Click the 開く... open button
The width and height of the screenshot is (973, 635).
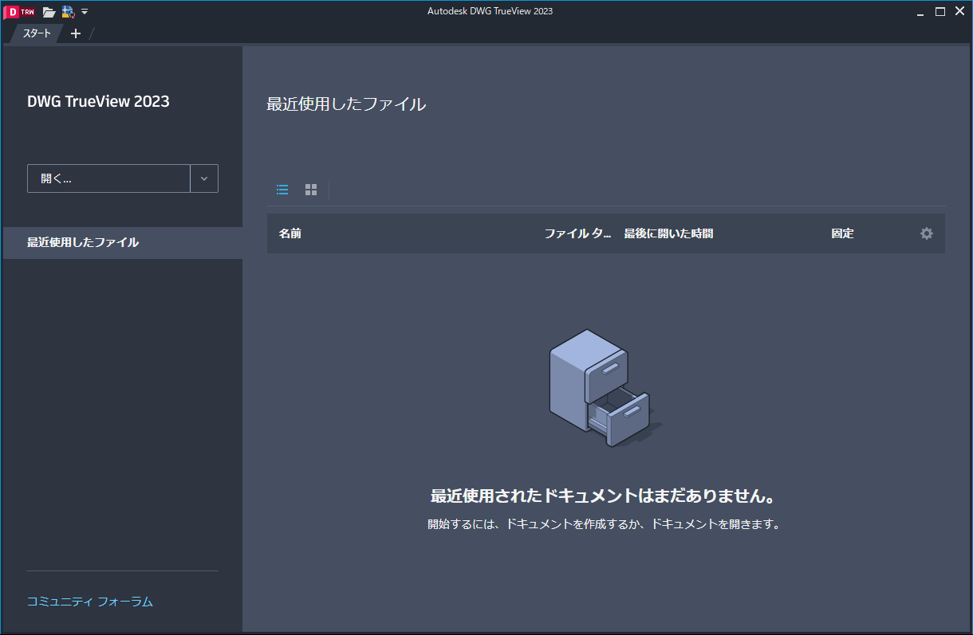pyautogui.click(x=108, y=178)
